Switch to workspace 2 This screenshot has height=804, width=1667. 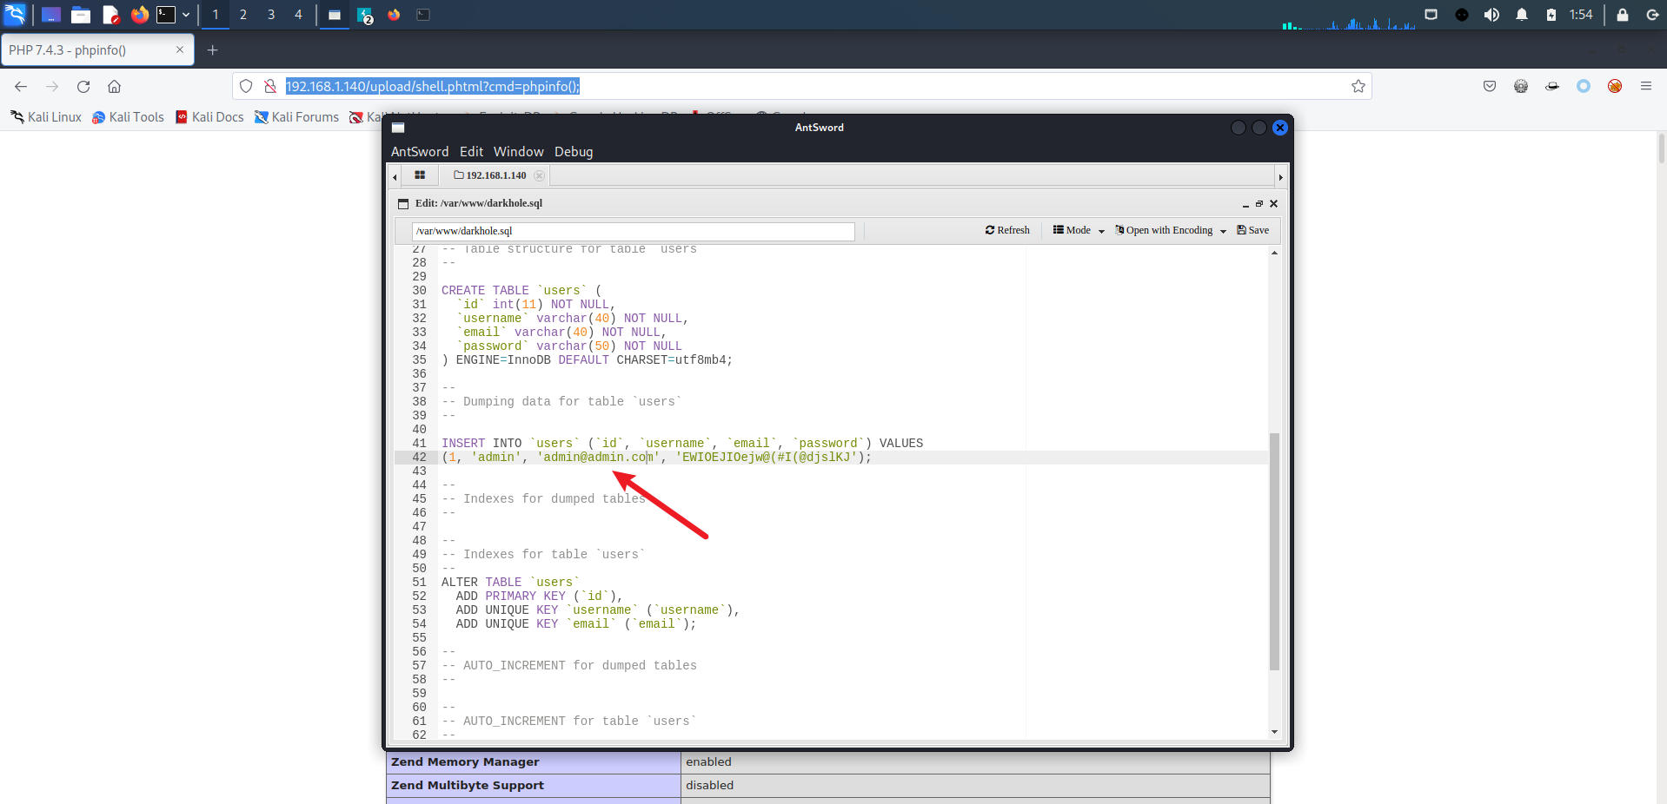pos(243,15)
